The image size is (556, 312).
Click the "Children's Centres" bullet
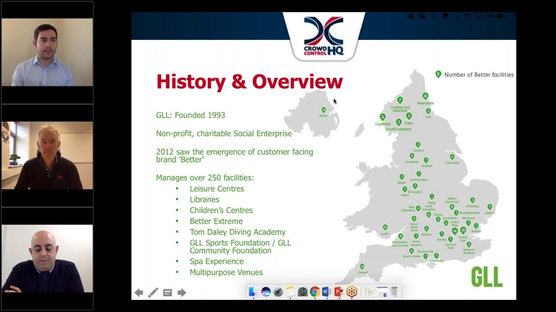pyautogui.click(x=221, y=210)
